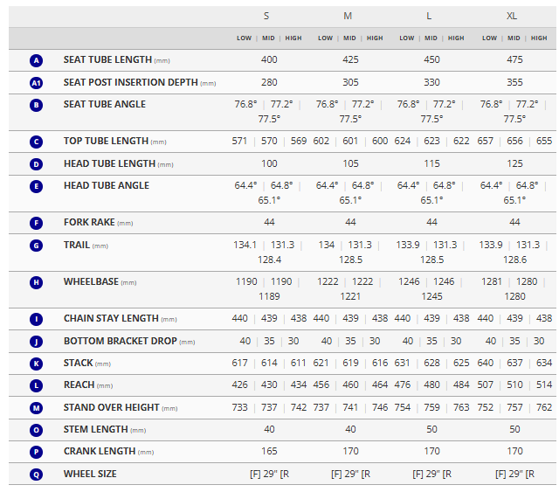Click the G badge beside the Trail row
Screen dimensions: 559x492
(36, 246)
